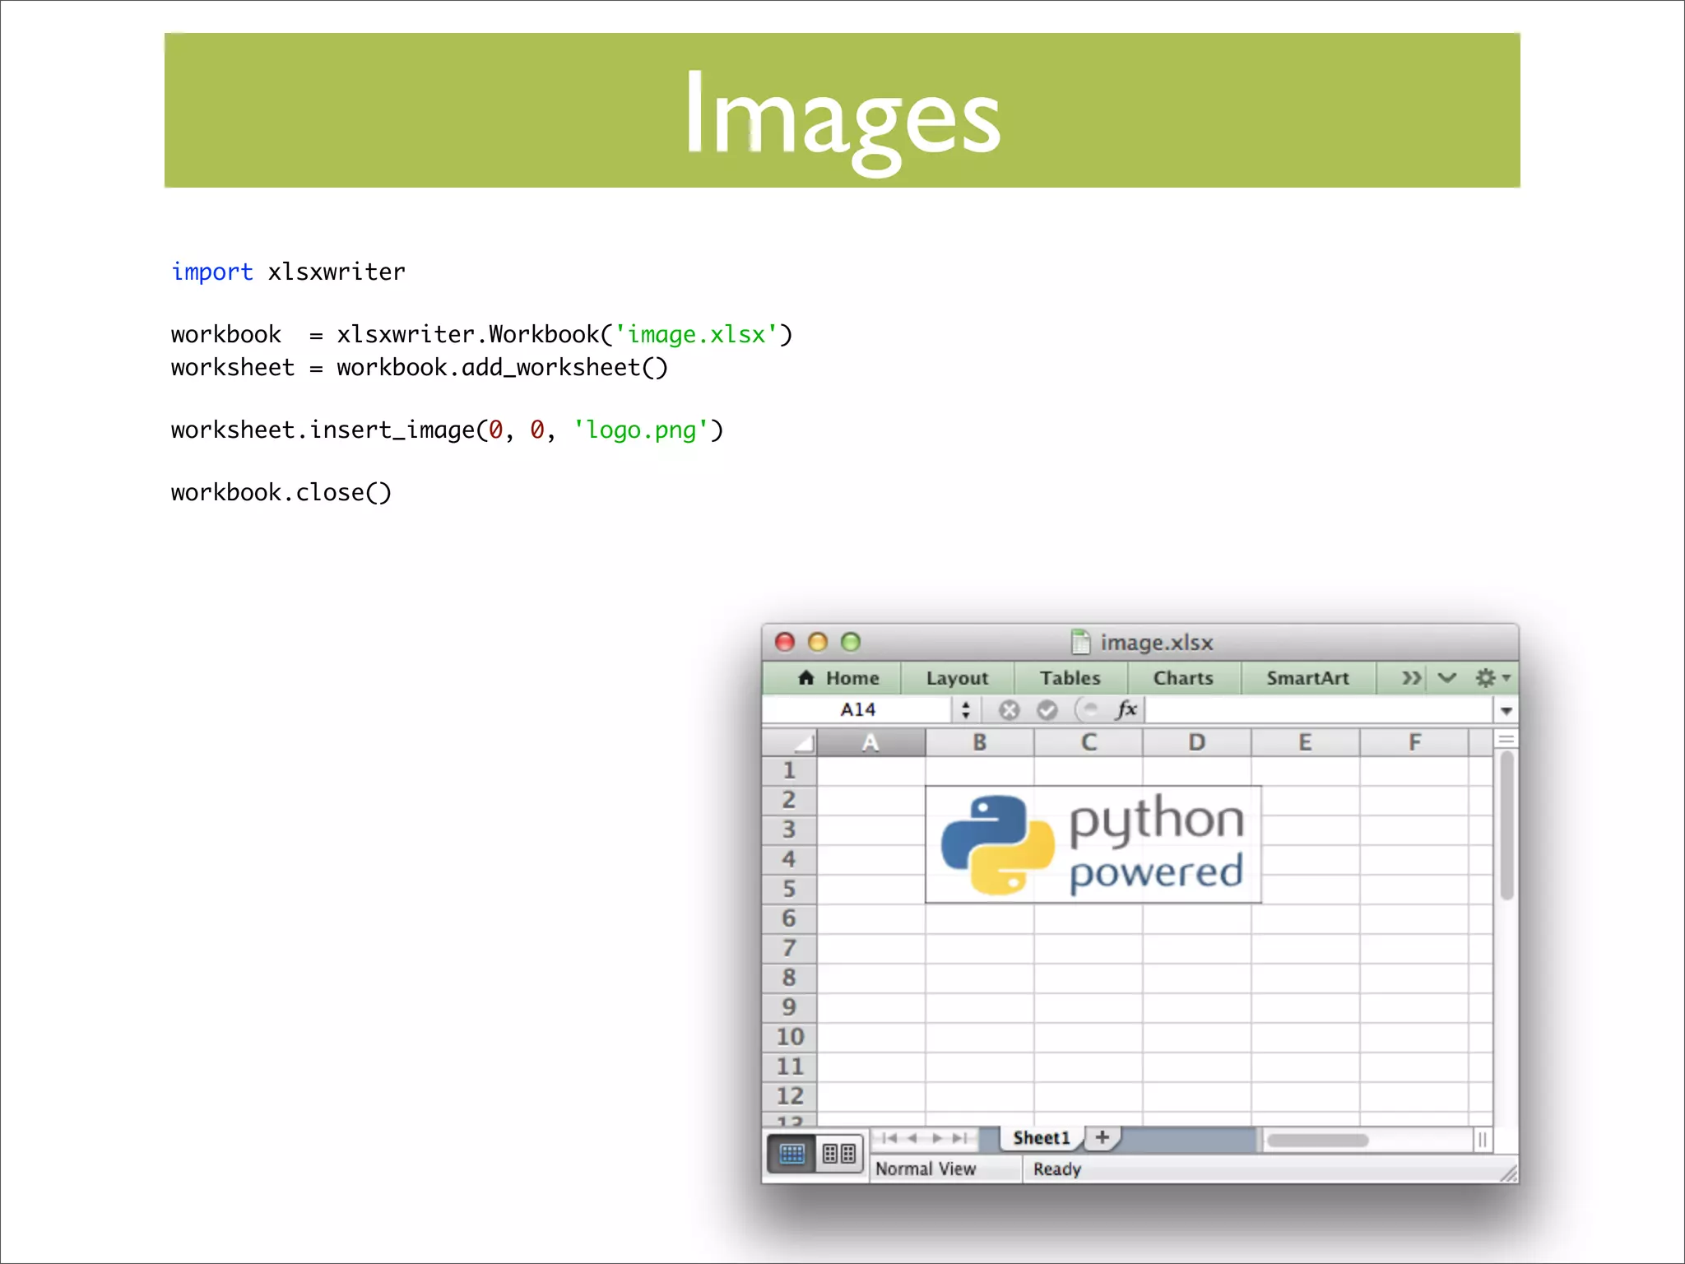Show more ribbon tabs via double chevron
The image size is (1685, 1264).
[1411, 678]
